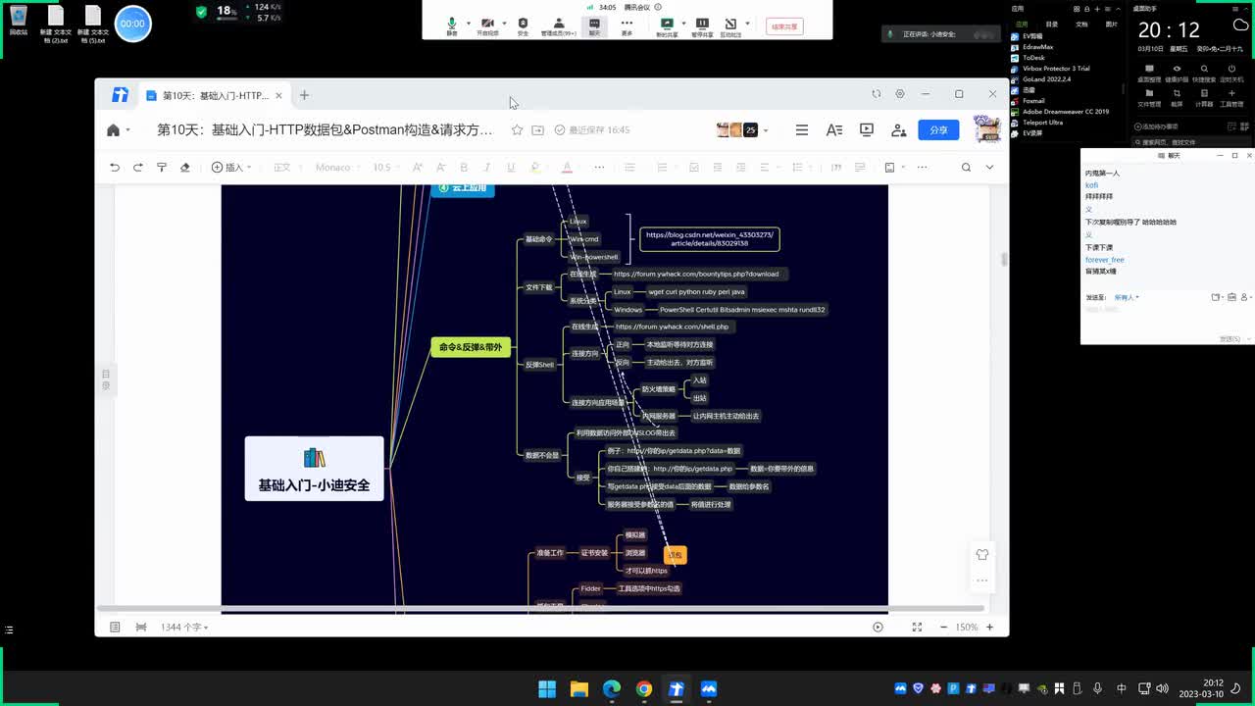Collapse the toolbar with the chevron
Image resolution: width=1255 pixels, height=706 pixels.
[989, 168]
